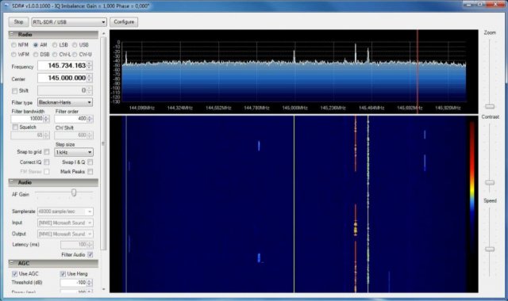Click the Center frequency field's spinner arrows

coord(90,78)
